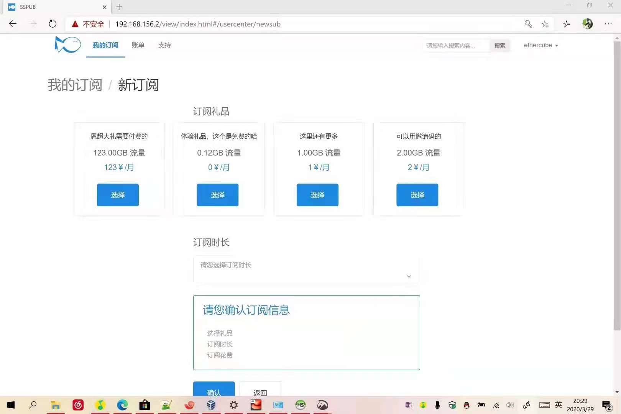Expand the 订阅时长 duration dropdown
Viewport: 621px width, 414px height.
coord(306,270)
